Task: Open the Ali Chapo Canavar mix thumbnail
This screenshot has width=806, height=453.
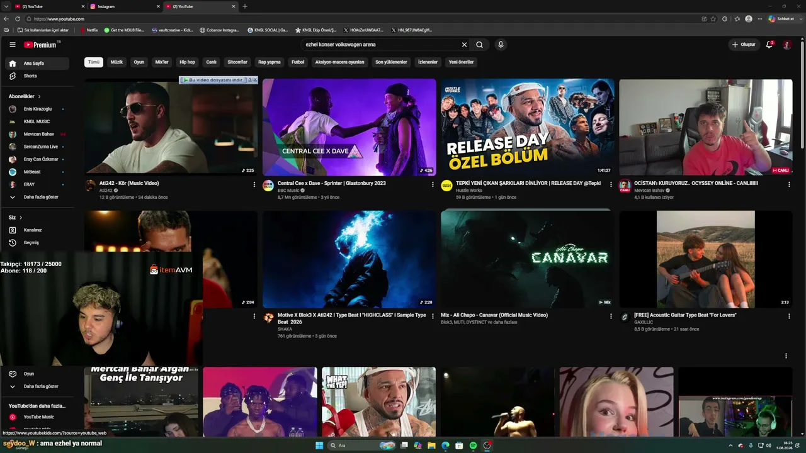Action: (x=528, y=259)
